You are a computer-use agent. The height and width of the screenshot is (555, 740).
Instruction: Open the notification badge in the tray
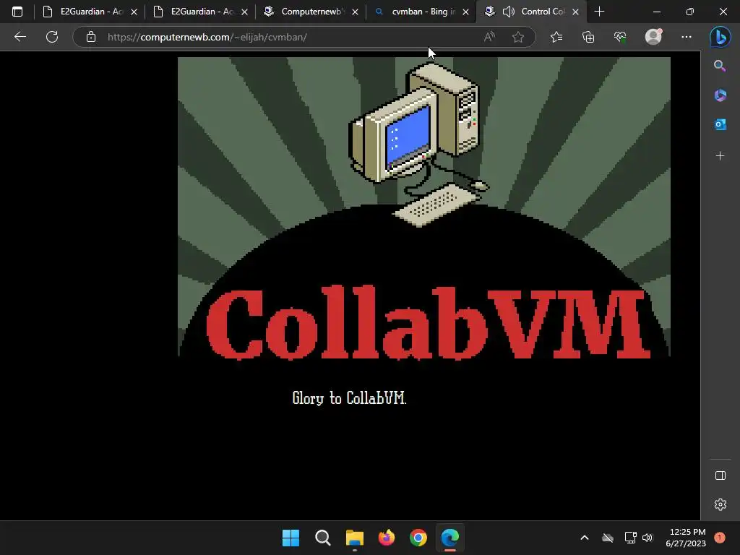click(x=720, y=538)
